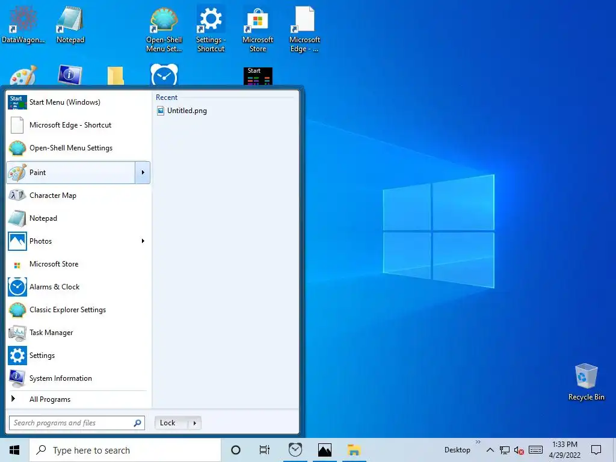Open File Explorer from the taskbar
This screenshot has width=616, height=462.
(x=354, y=450)
